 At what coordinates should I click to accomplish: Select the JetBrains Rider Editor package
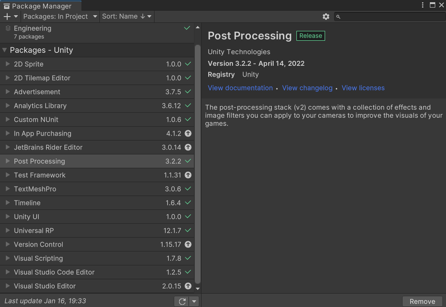(97, 147)
